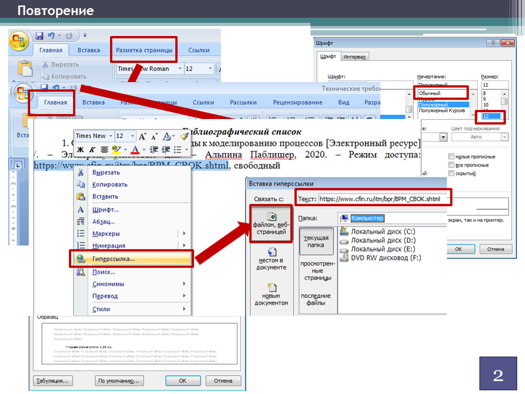This screenshot has height=394, width=525.
Task: Click the 'Текст' URL input field
Action: click(383, 199)
